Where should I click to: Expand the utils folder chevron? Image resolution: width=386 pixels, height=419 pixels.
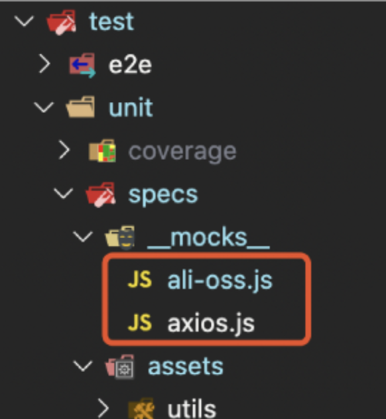(x=103, y=408)
